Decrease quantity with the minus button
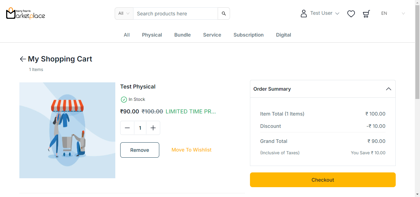This screenshot has height=197, width=420. [127, 128]
